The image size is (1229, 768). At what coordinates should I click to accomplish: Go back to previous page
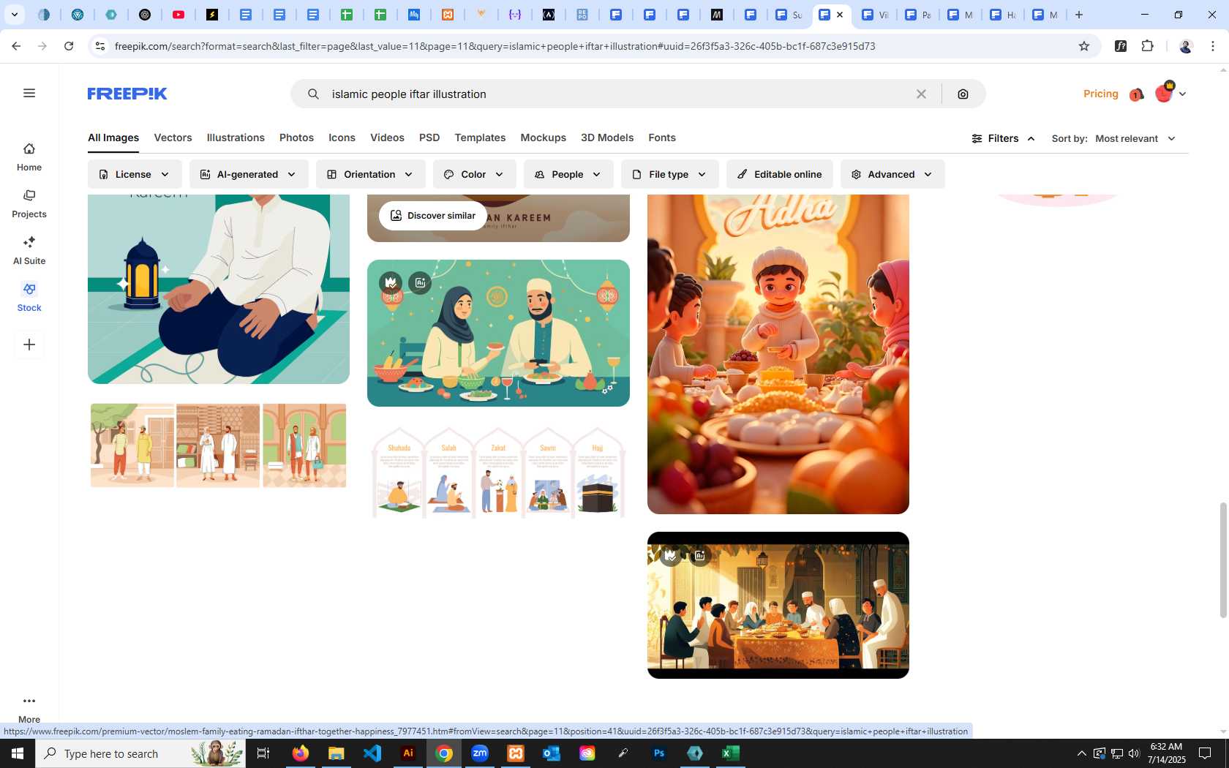point(16,46)
